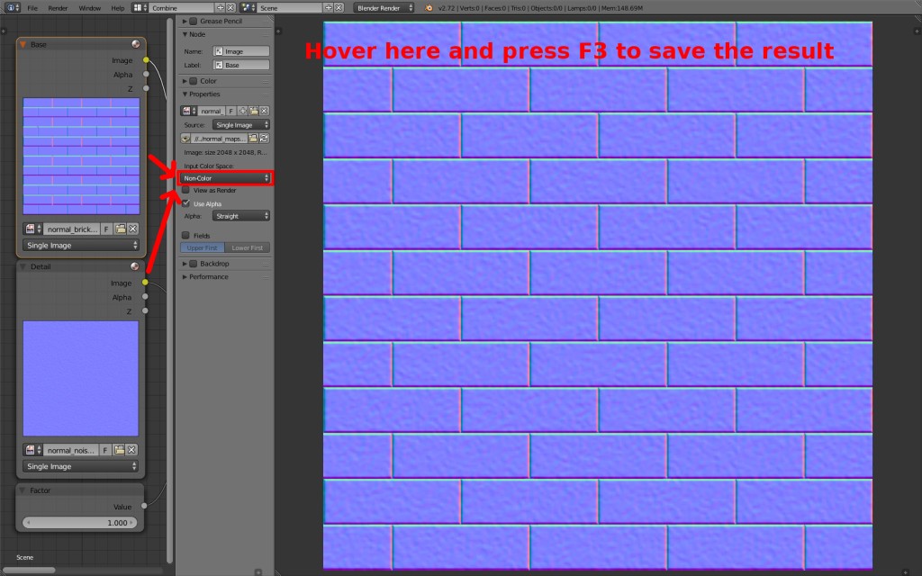The image size is (922, 576).
Task: Open the Input Color Space dropdown
Action: pyautogui.click(x=225, y=178)
